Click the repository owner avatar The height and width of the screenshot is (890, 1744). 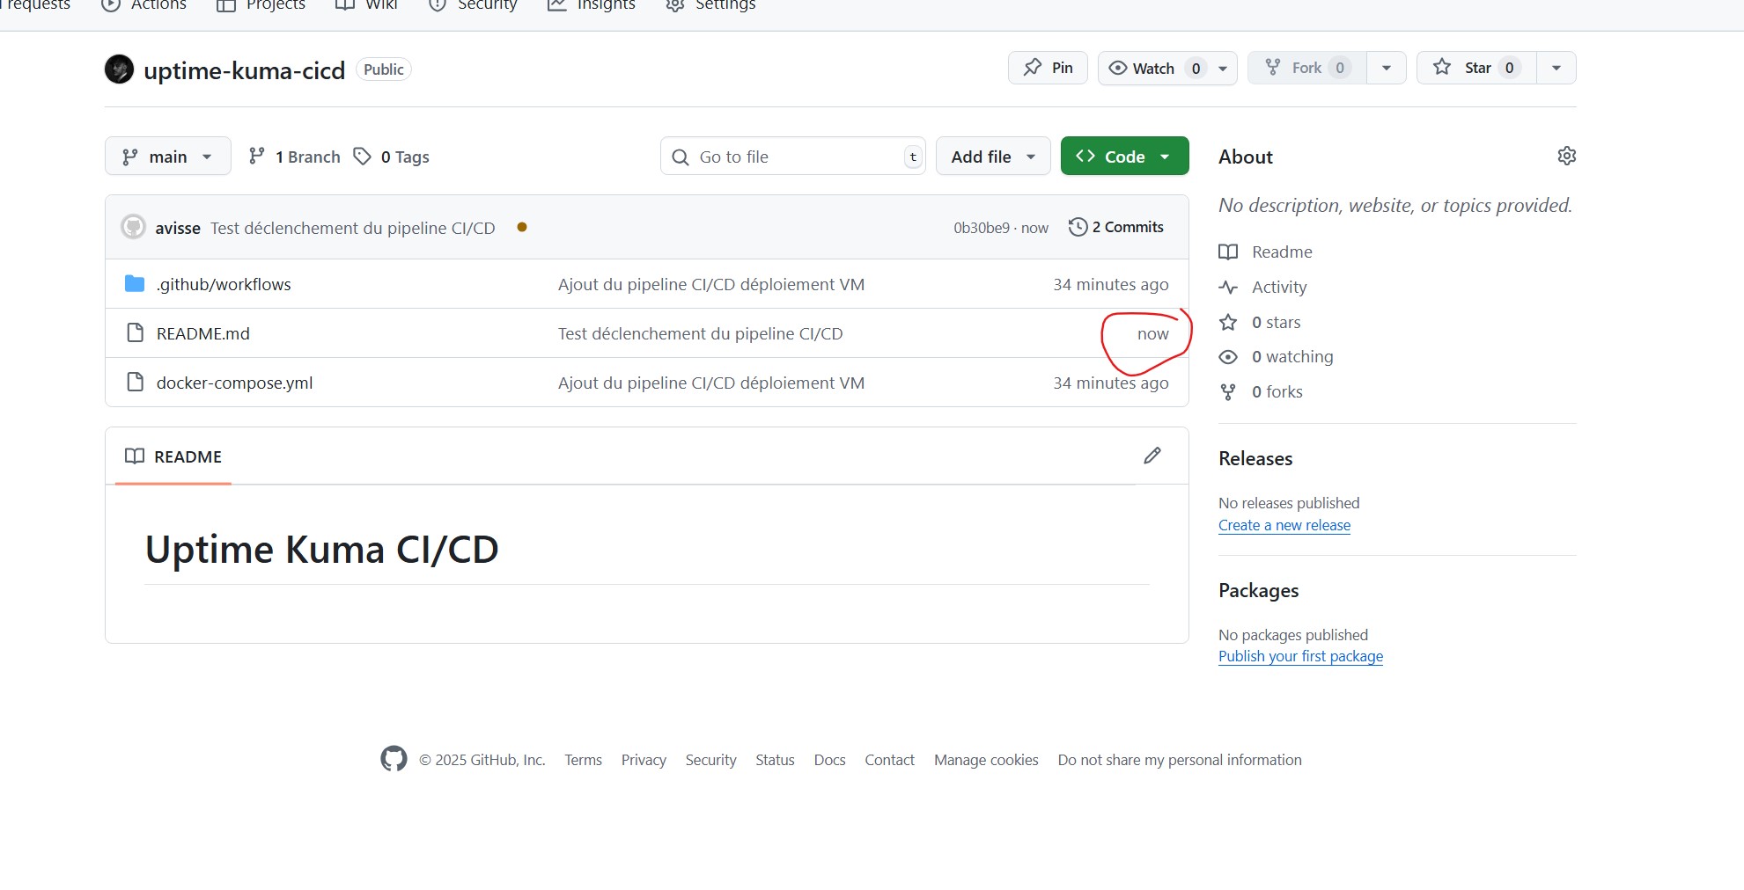point(119,69)
